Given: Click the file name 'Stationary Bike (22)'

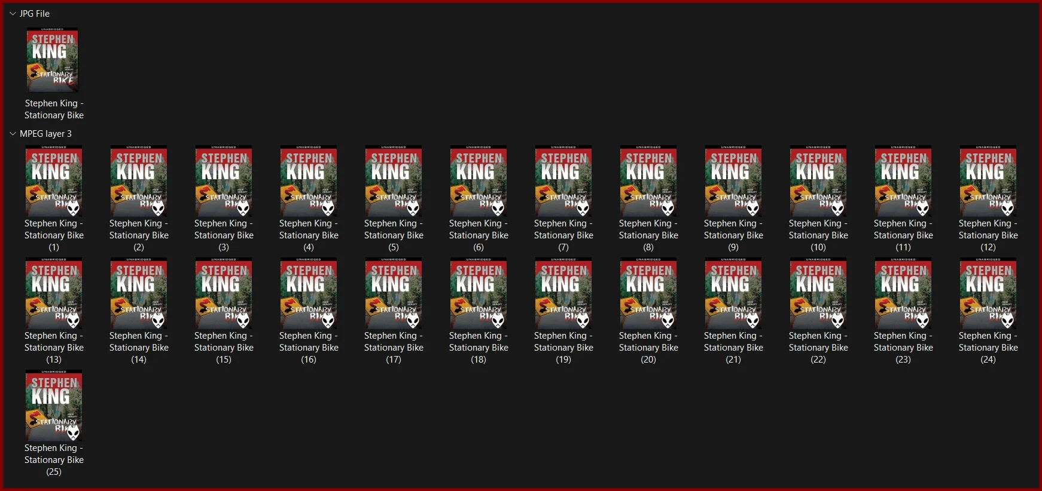Looking at the screenshot, I should click(x=818, y=348).
